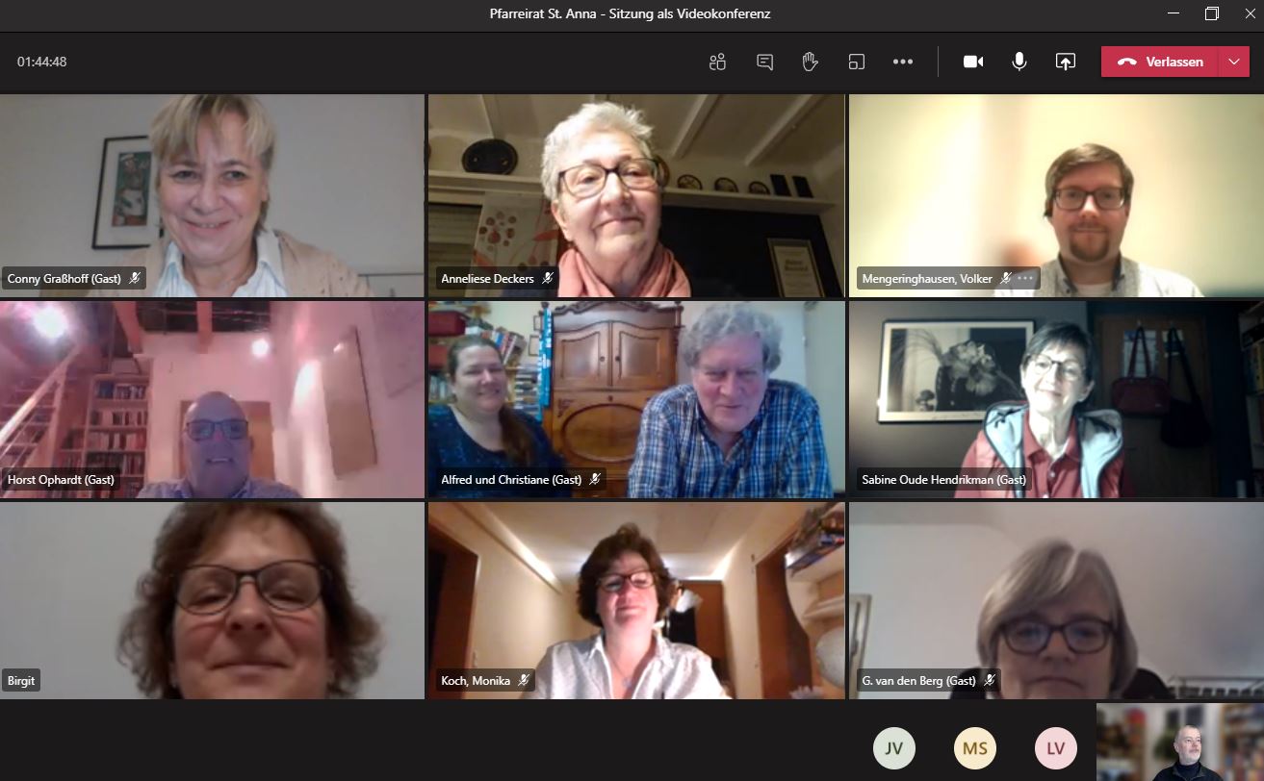Click the Birgit name label
This screenshot has height=781, width=1264.
21,680
